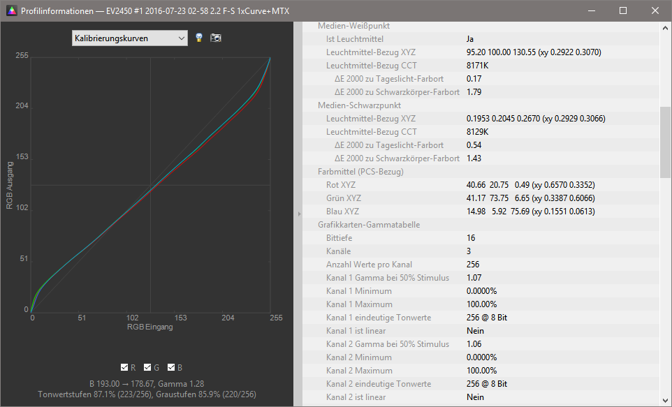The width and height of the screenshot is (672, 407).
Task: Click the lightbulb hint icon
Action: (x=199, y=38)
